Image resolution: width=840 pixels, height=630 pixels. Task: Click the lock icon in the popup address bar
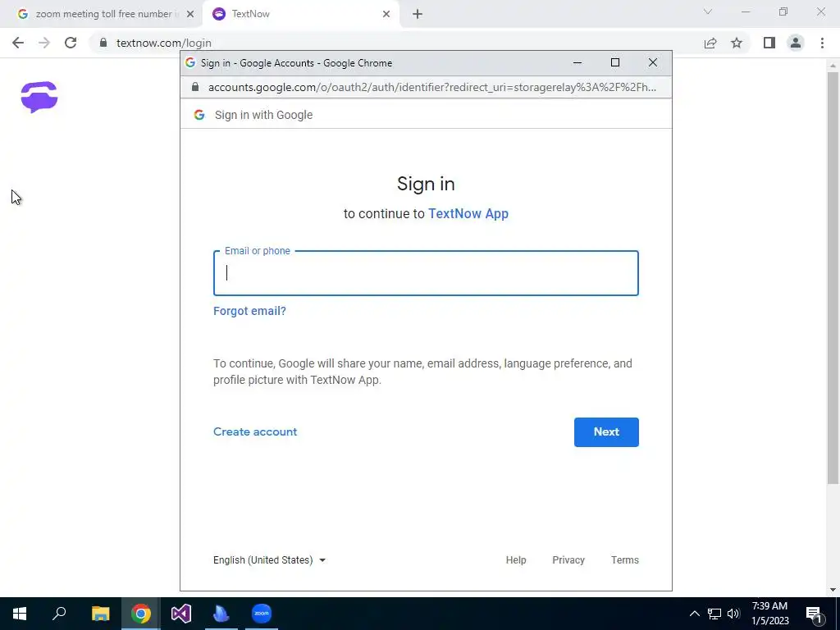click(x=195, y=87)
